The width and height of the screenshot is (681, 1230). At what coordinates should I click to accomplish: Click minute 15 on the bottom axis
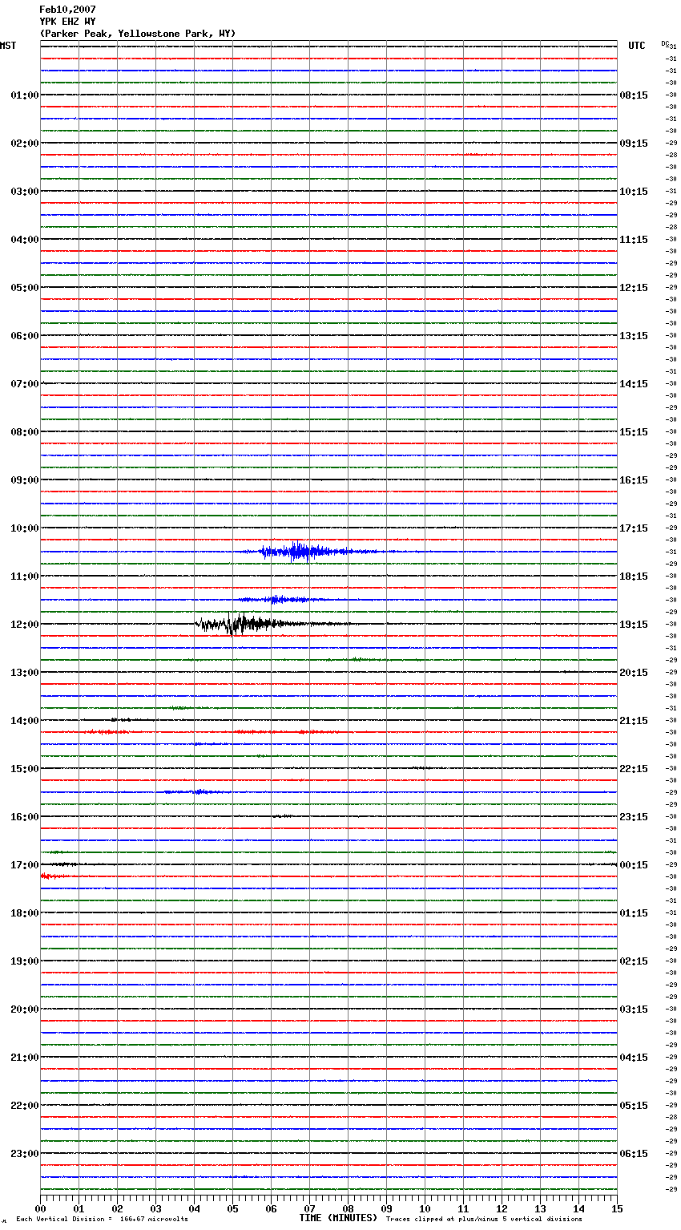coord(617,1208)
